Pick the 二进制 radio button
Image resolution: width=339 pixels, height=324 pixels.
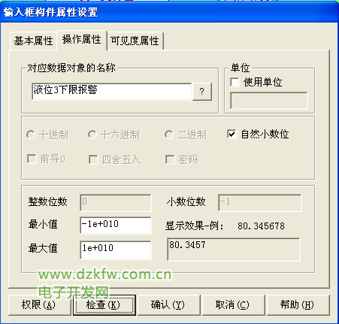coord(169,135)
